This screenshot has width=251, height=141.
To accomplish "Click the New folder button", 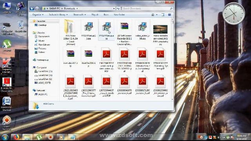I will tap(119, 15).
